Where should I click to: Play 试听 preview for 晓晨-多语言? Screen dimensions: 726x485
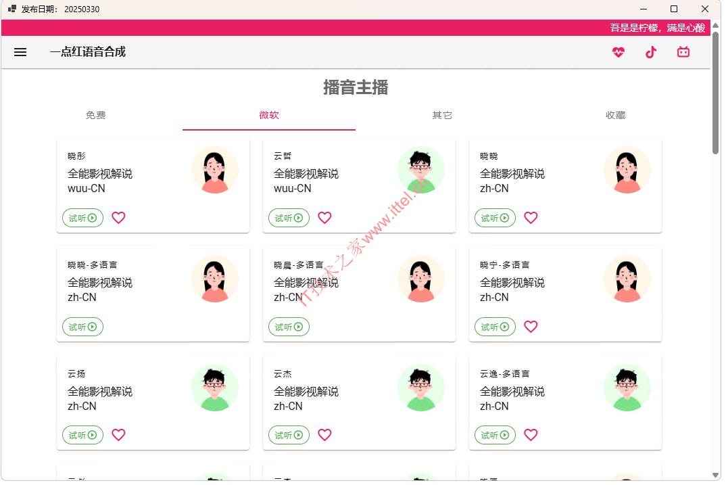point(289,327)
